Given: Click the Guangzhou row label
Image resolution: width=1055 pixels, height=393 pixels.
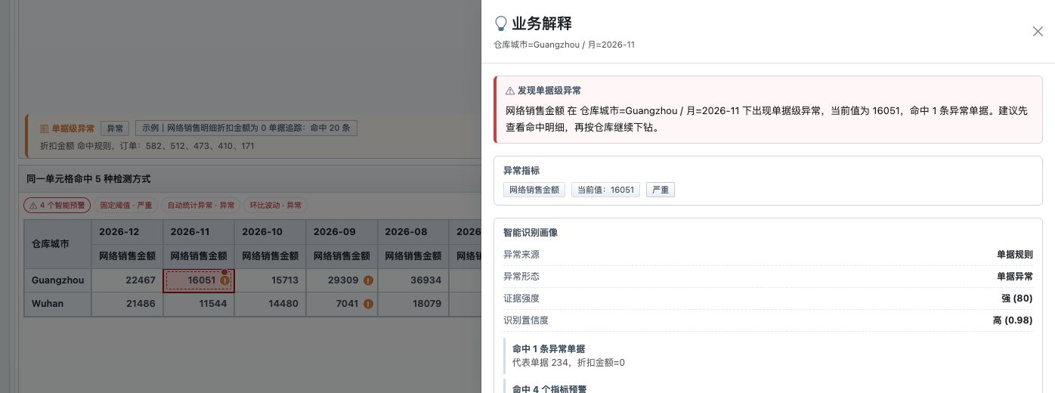Looking at the screenshot, I should tap(57, 280).
